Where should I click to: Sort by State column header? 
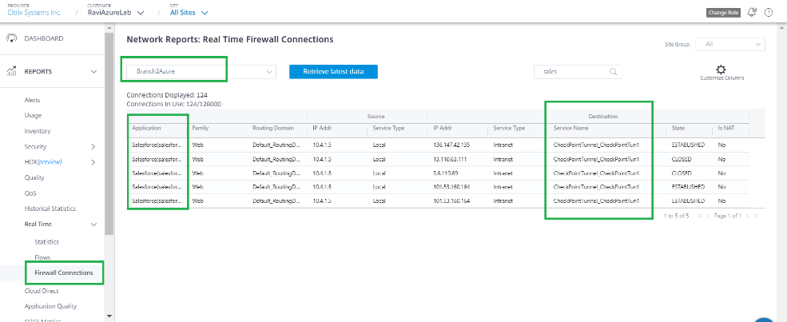pos(678,129)
